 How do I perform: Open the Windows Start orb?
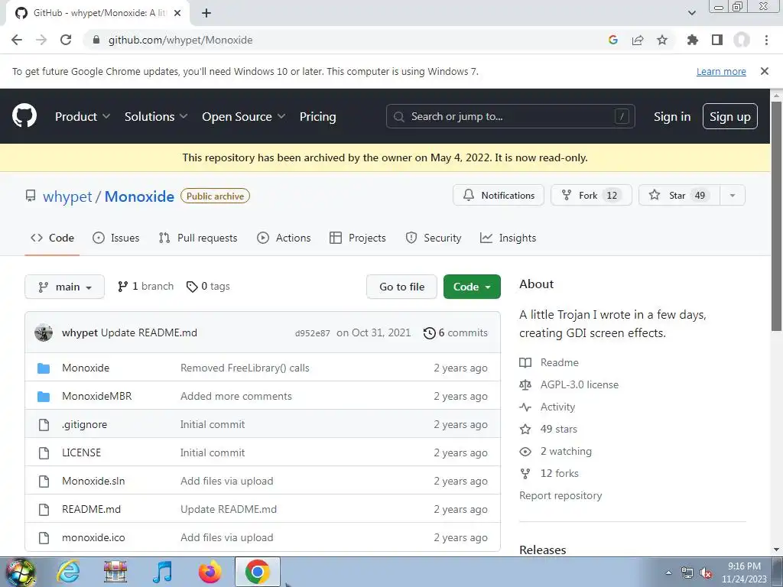20,572
